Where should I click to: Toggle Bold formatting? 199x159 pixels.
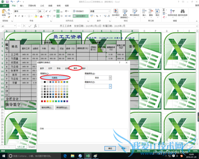pos(16,16)
